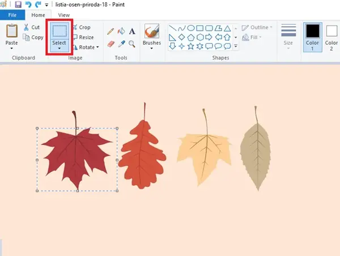The width and height of the screenshot is (340, 256).
Task: Open the File menu
Action: [12, 15]
